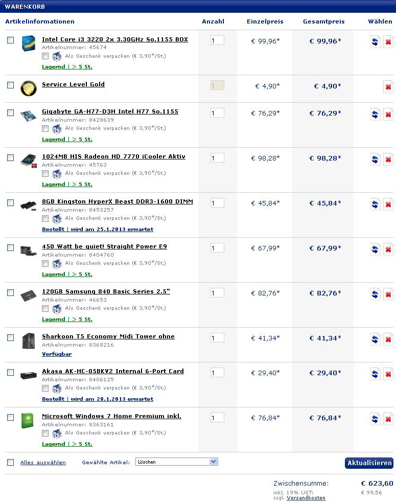
Task: Click the Sharkoon T5 tower thumbnail
Action: [28, 340]
